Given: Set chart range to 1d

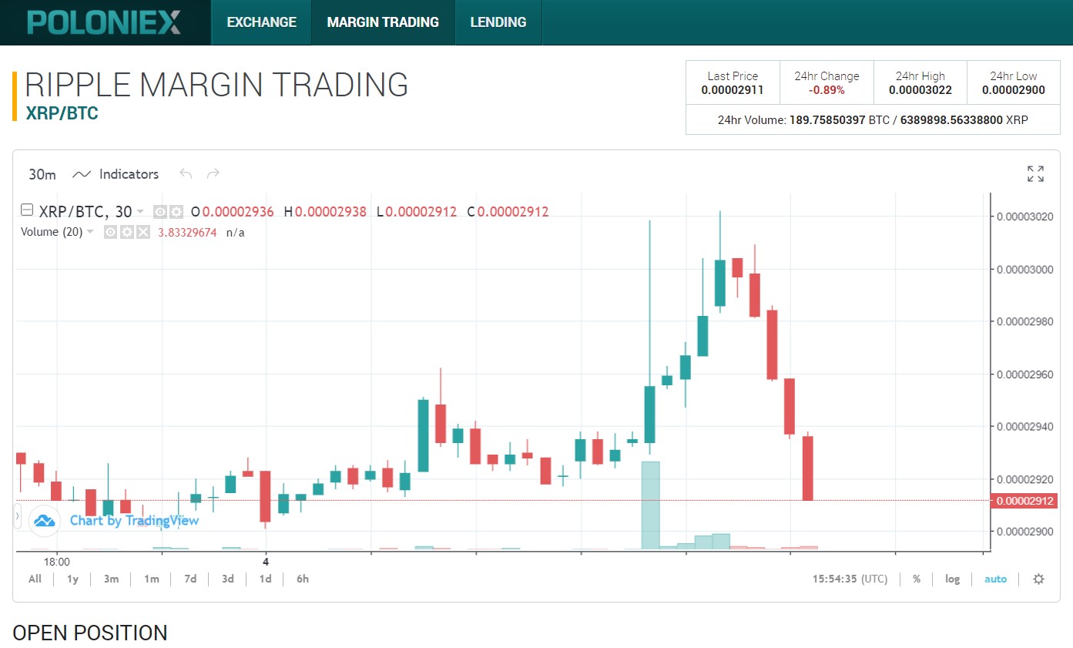Looking at the screenshot, I should tap(265, 579).
